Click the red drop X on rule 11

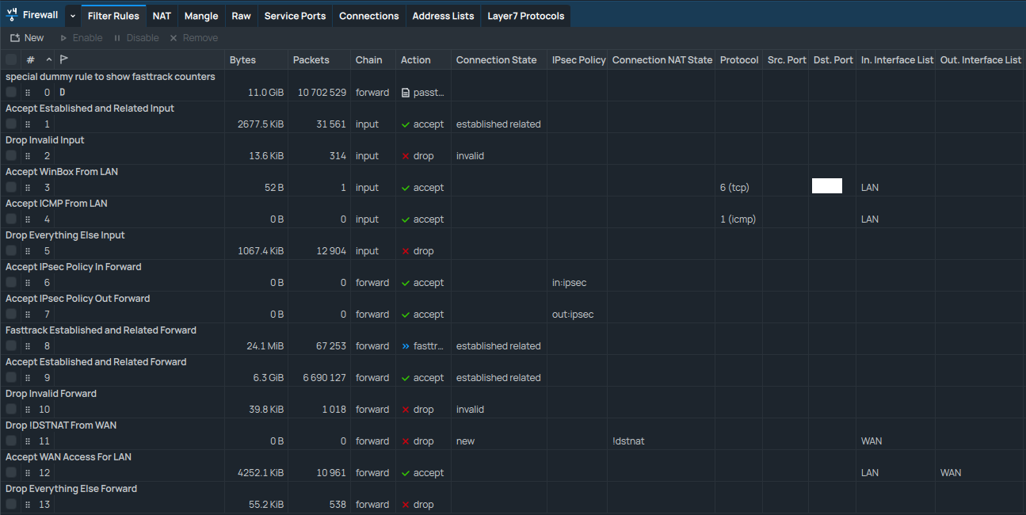pyautogui.click(x=406, y=441)
